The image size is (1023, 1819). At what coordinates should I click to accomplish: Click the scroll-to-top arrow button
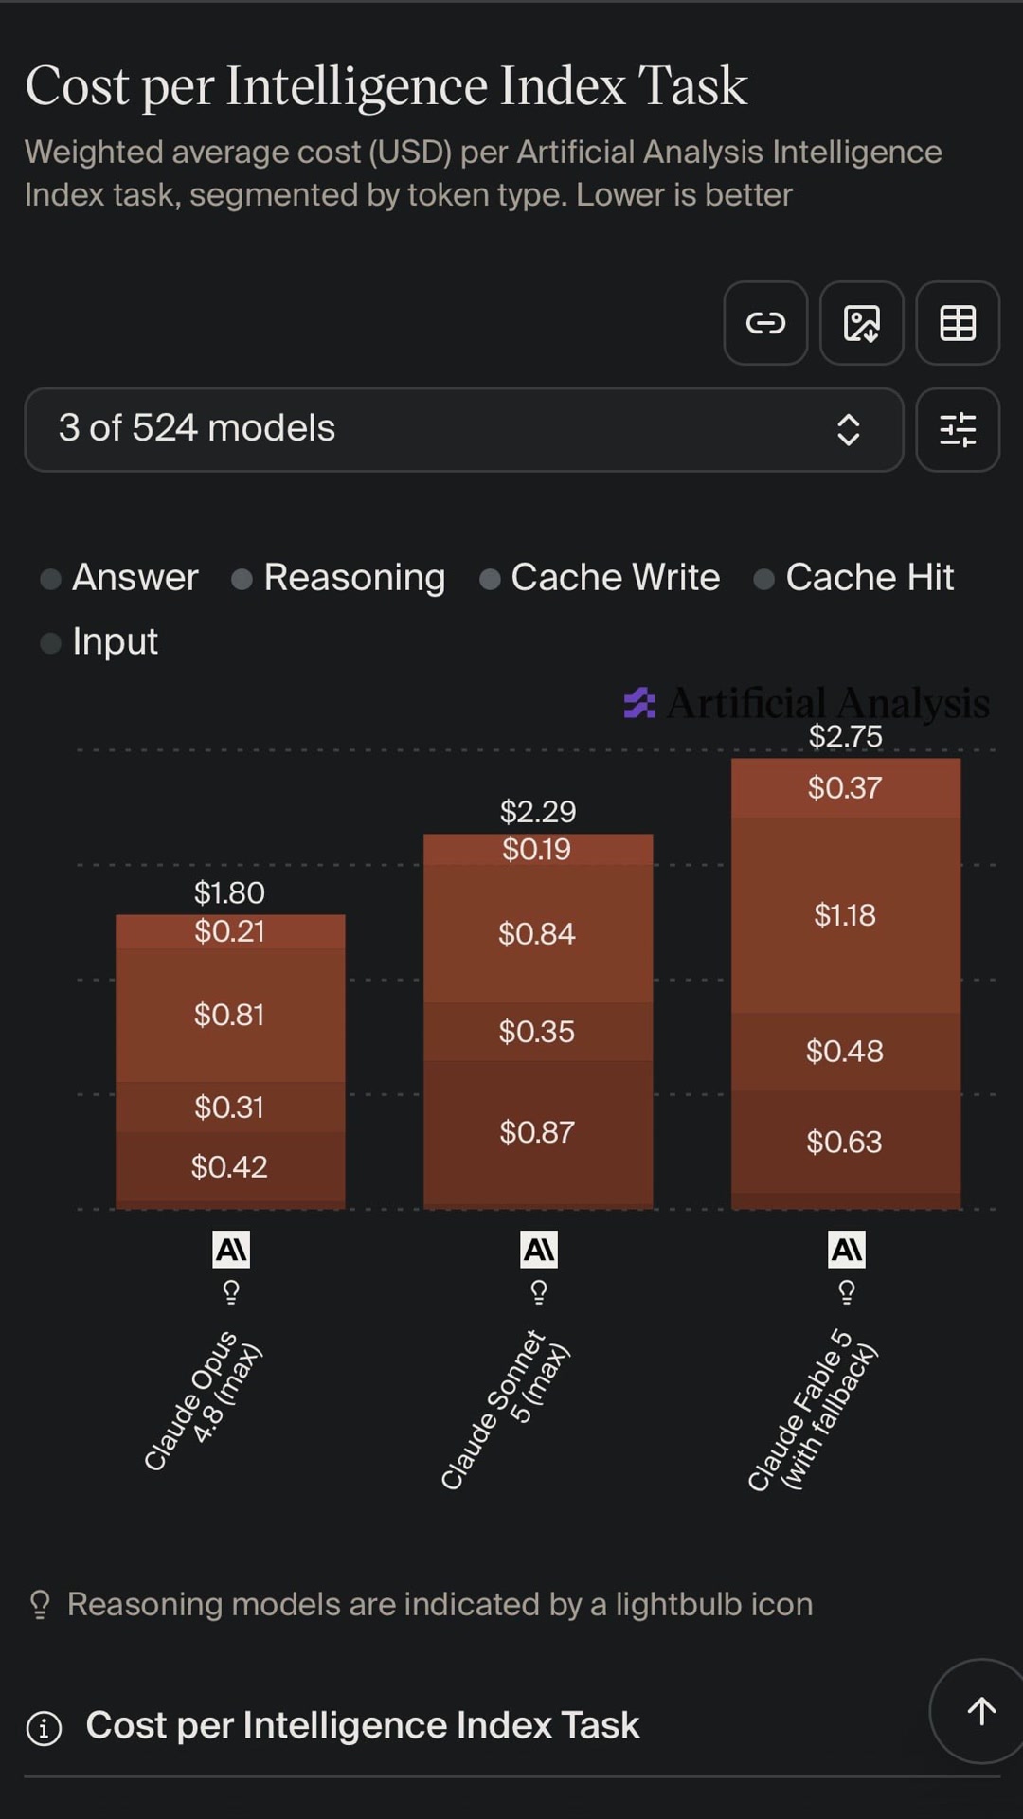pos(981,1711)
